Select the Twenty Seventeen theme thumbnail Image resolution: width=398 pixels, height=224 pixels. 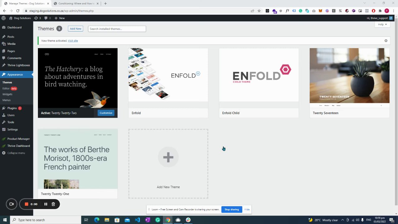pos(349,78)
